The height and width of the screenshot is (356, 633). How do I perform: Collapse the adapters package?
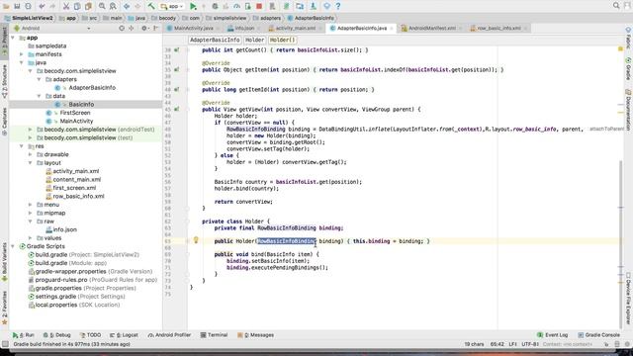[40, 79]
